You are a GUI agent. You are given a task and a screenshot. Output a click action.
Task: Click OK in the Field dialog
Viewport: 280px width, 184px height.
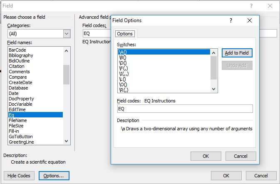[226, 176]
